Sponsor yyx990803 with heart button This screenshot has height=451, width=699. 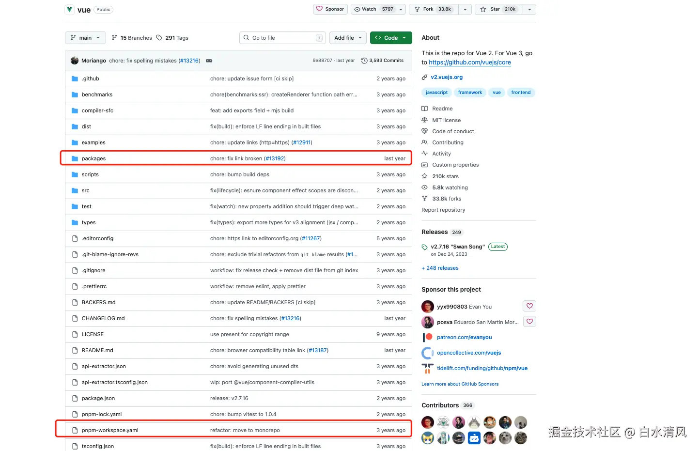pyautogui.click(x=529, y=306)
